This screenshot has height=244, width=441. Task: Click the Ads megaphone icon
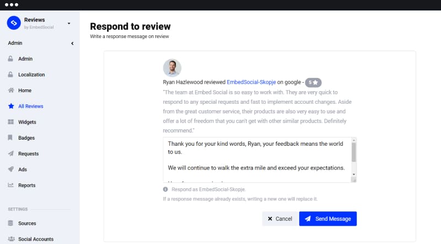pyautogui.click(x=10, y=169)
